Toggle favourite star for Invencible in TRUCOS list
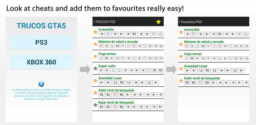256x125 pixels. [95, 32]
